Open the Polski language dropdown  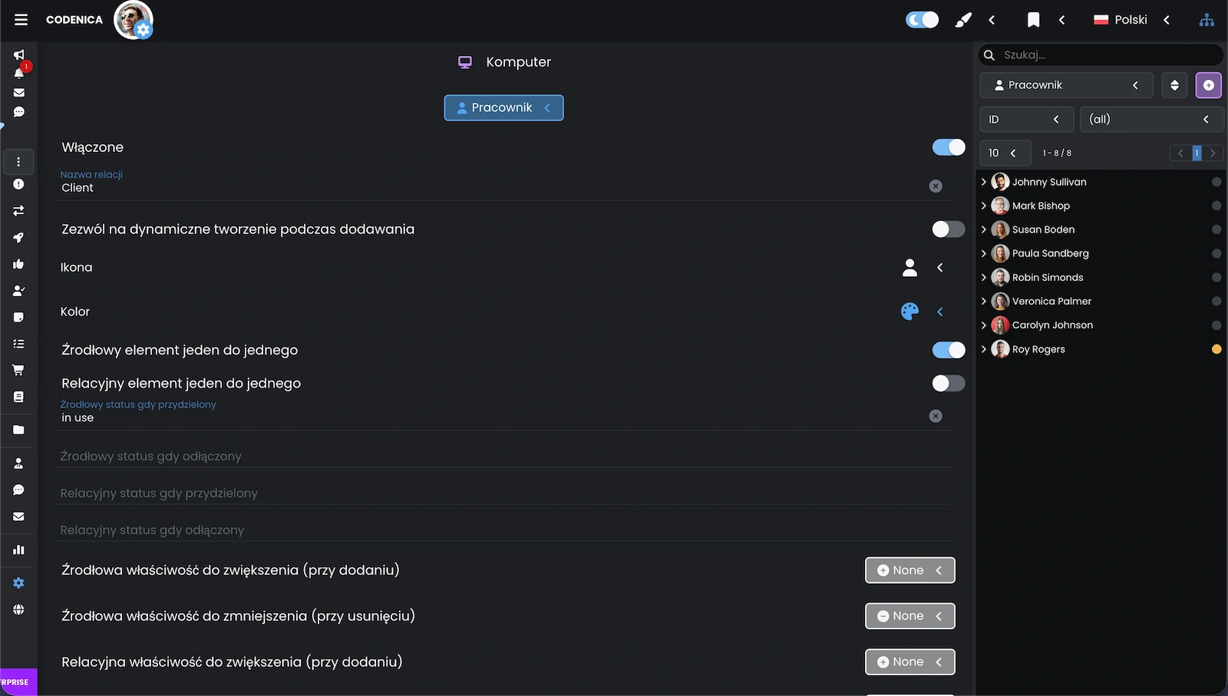click(1131, 20)
